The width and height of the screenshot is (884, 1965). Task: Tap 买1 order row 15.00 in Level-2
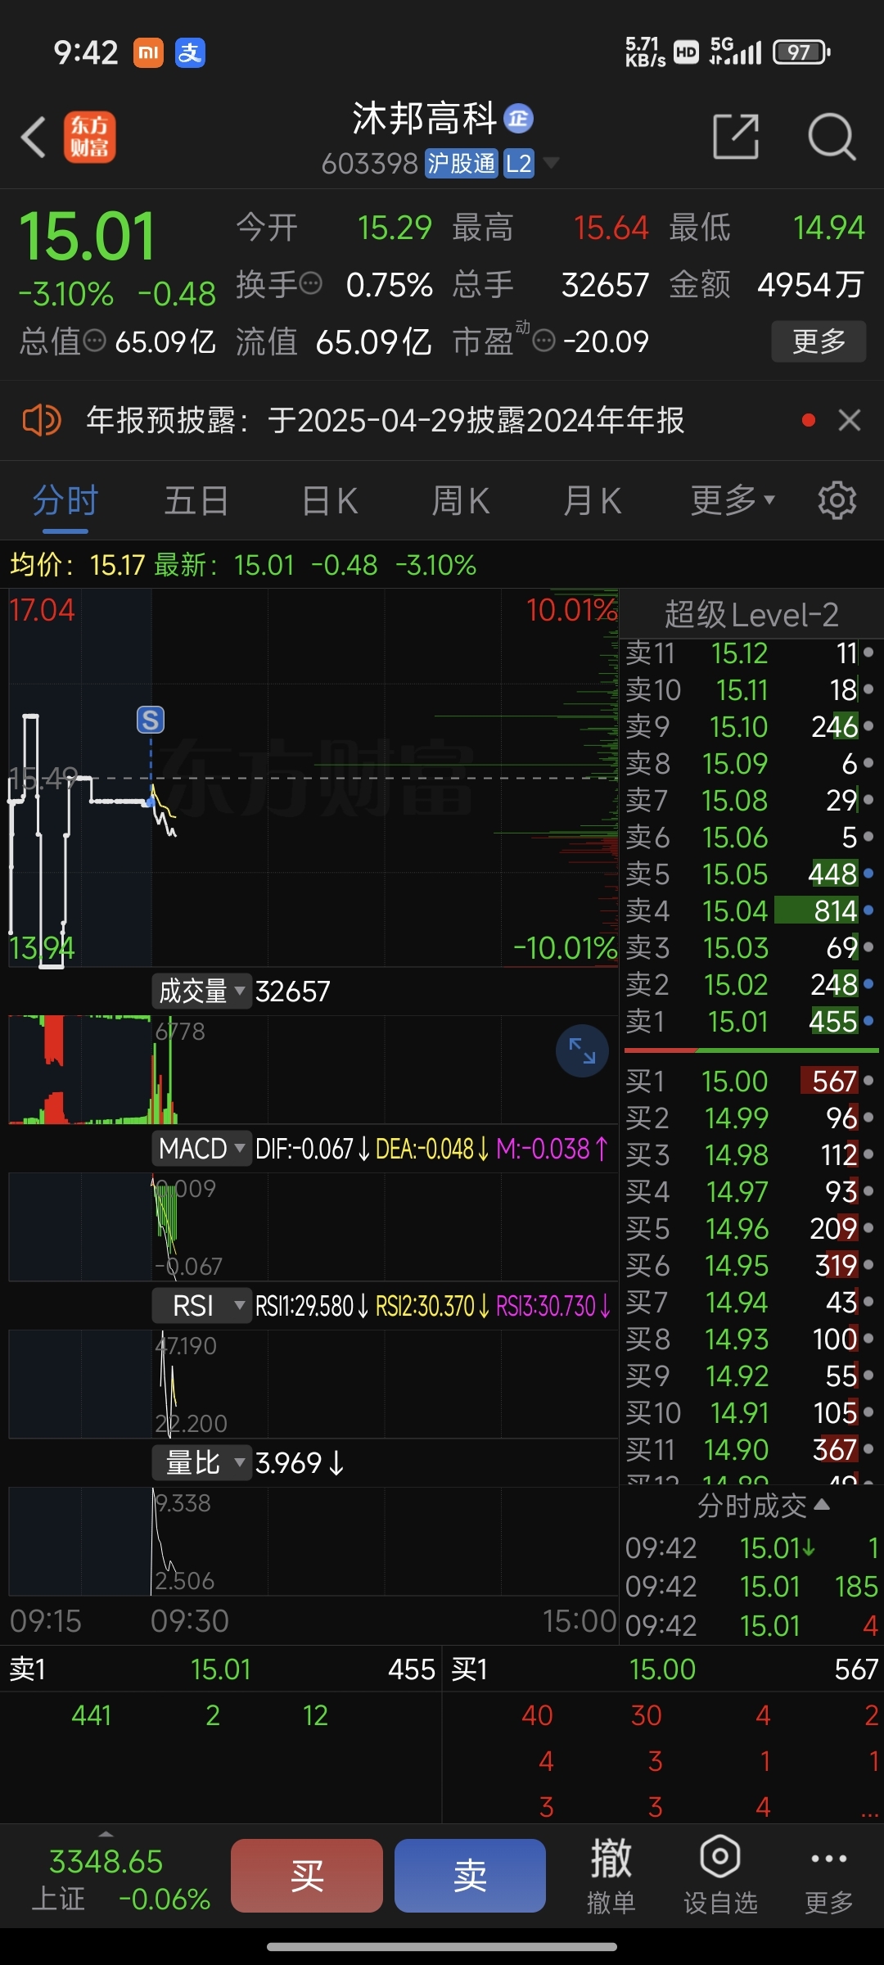coord(751,1081)
